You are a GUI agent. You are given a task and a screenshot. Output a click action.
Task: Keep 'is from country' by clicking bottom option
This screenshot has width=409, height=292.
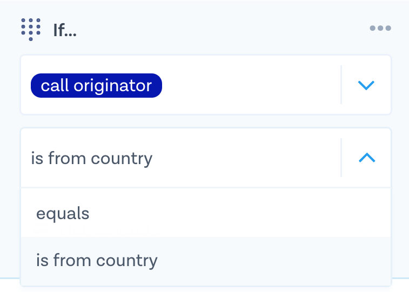(97, 261)
